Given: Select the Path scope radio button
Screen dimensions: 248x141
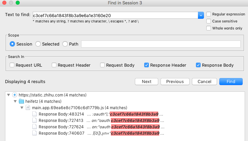Looking at the screenshot, I should pyautogui.click(x=65, y=44).
